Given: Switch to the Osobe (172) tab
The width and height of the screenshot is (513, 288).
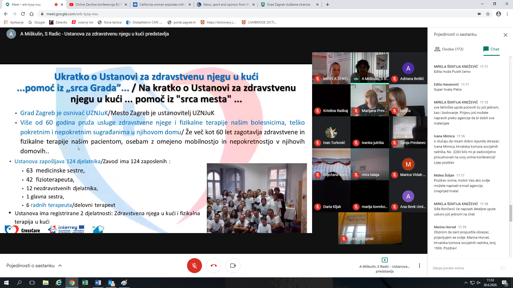Looking at the screenshot, I should click(x=449, y=49).
